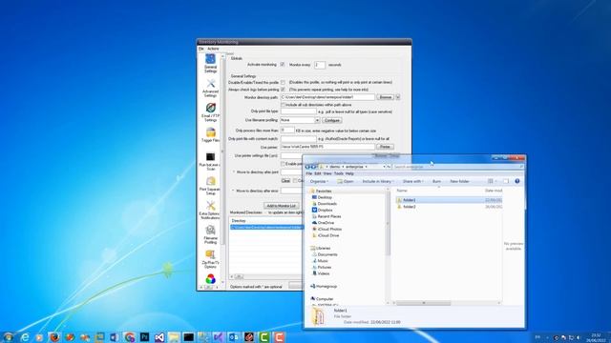
Task: Open Outlook from taskbar
Action: pos(234,337)
